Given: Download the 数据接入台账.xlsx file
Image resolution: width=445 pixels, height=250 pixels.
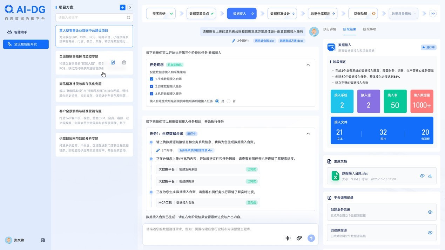Looking at the screenshot, I should coord(430,176).
